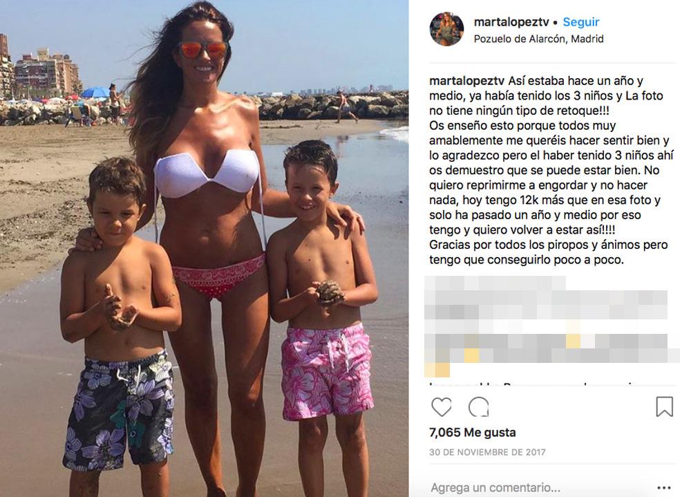Open martalopeztv profile from the post header
Image resolution: width=691 pixels, height=497 pixels.
[511, 22]
